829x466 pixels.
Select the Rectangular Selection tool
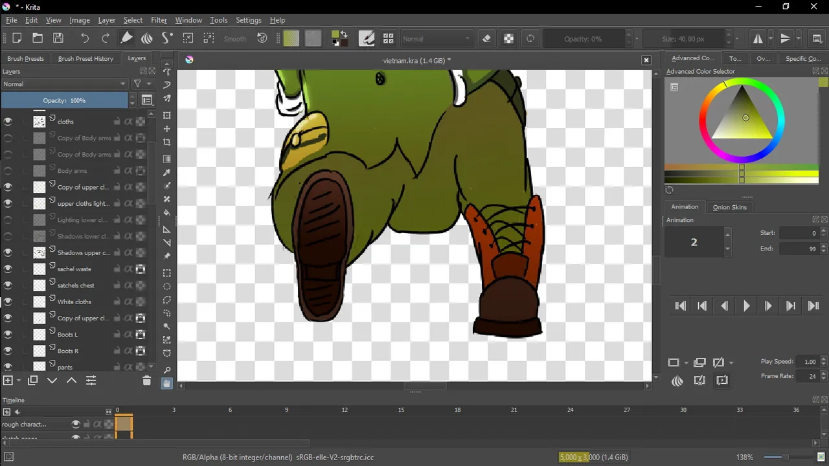click(x=167, y=273)
